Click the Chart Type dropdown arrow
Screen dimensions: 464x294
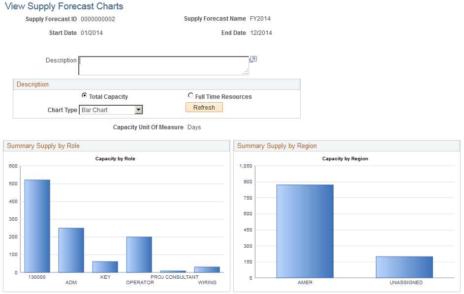[139, 110]
